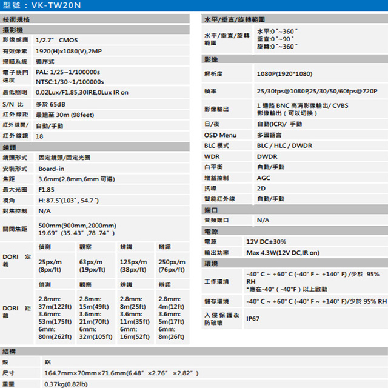Image resolution: width=388 pixels, height=388 pixels.
Task: Click '3.6mm(2.8mm,6mm 可選)' focal length
Action: (77, 179)
